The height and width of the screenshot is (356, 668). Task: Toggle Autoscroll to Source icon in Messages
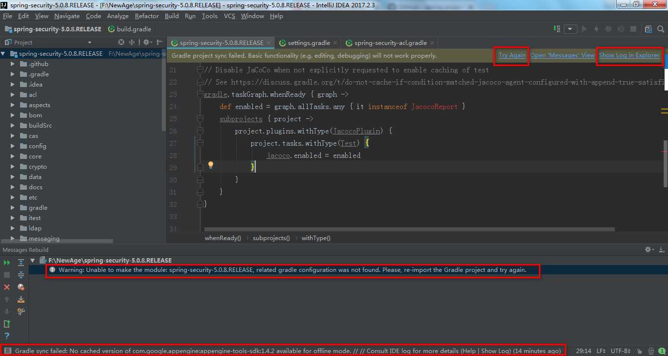[21, 299]
